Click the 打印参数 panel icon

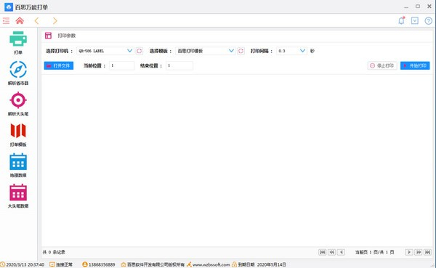pyautogui.click(x=49, y=36)
